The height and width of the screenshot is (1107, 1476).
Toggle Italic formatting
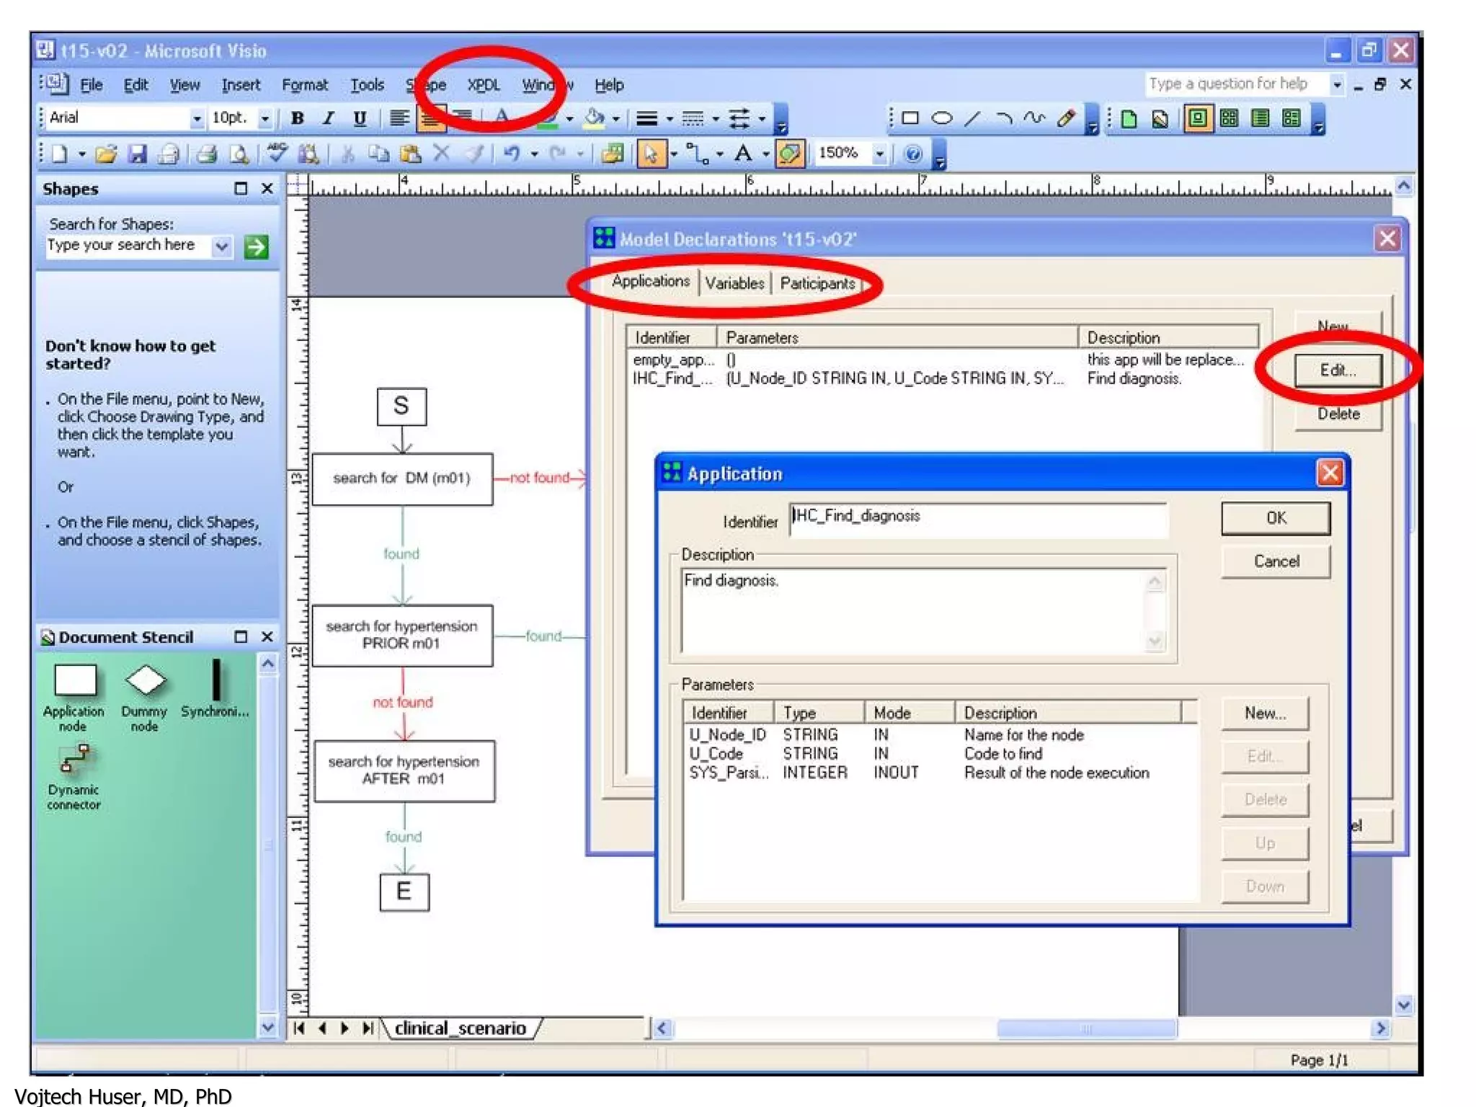click(x=329, y=118)
